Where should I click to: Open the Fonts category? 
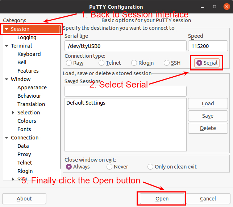[24, 129]
